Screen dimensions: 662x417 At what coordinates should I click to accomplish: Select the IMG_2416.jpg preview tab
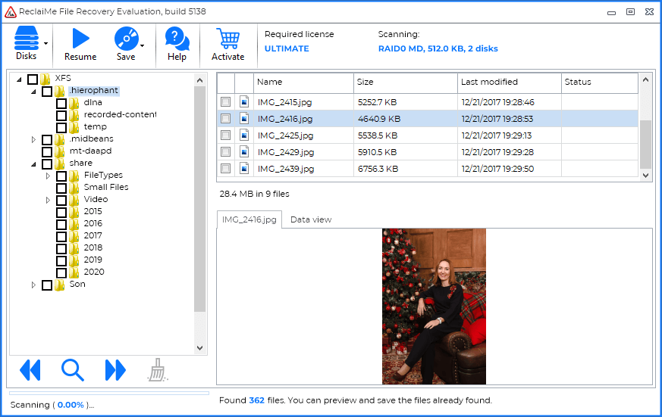point(249,219)
